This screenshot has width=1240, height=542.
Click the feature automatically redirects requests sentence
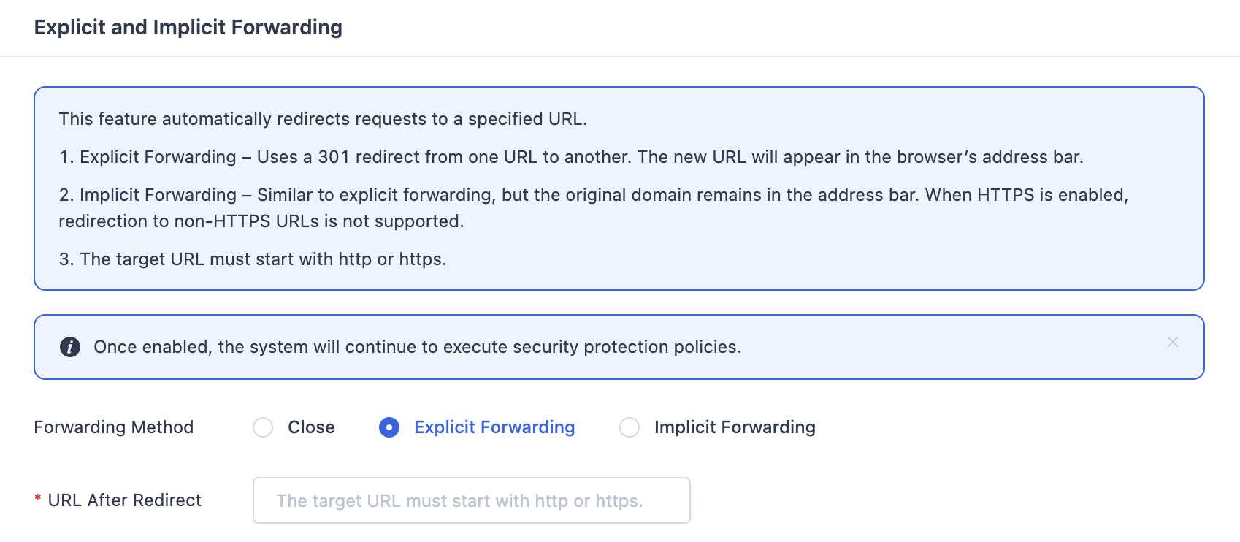pyautogui.click(x=323, y=119)
